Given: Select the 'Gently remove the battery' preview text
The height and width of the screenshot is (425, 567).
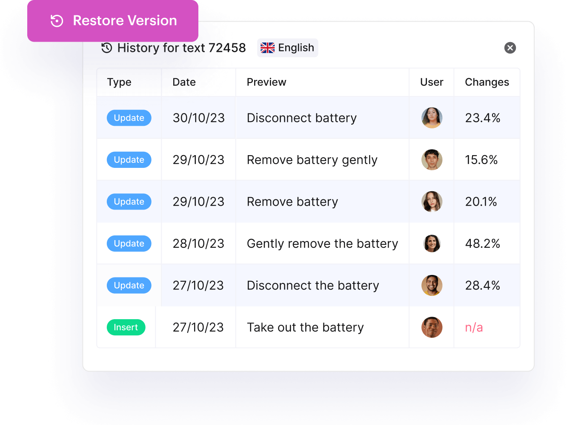Looking at the screenshot, I should [x=322, y=244].
